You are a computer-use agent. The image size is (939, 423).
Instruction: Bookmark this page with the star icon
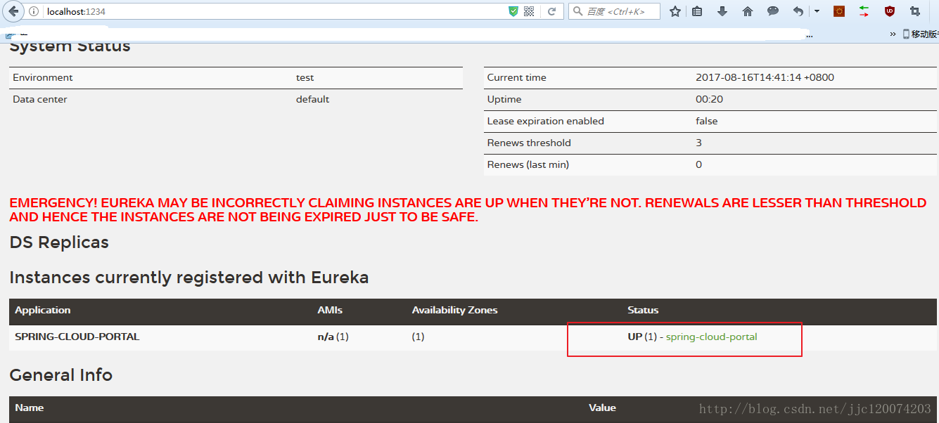coord(675,11)
